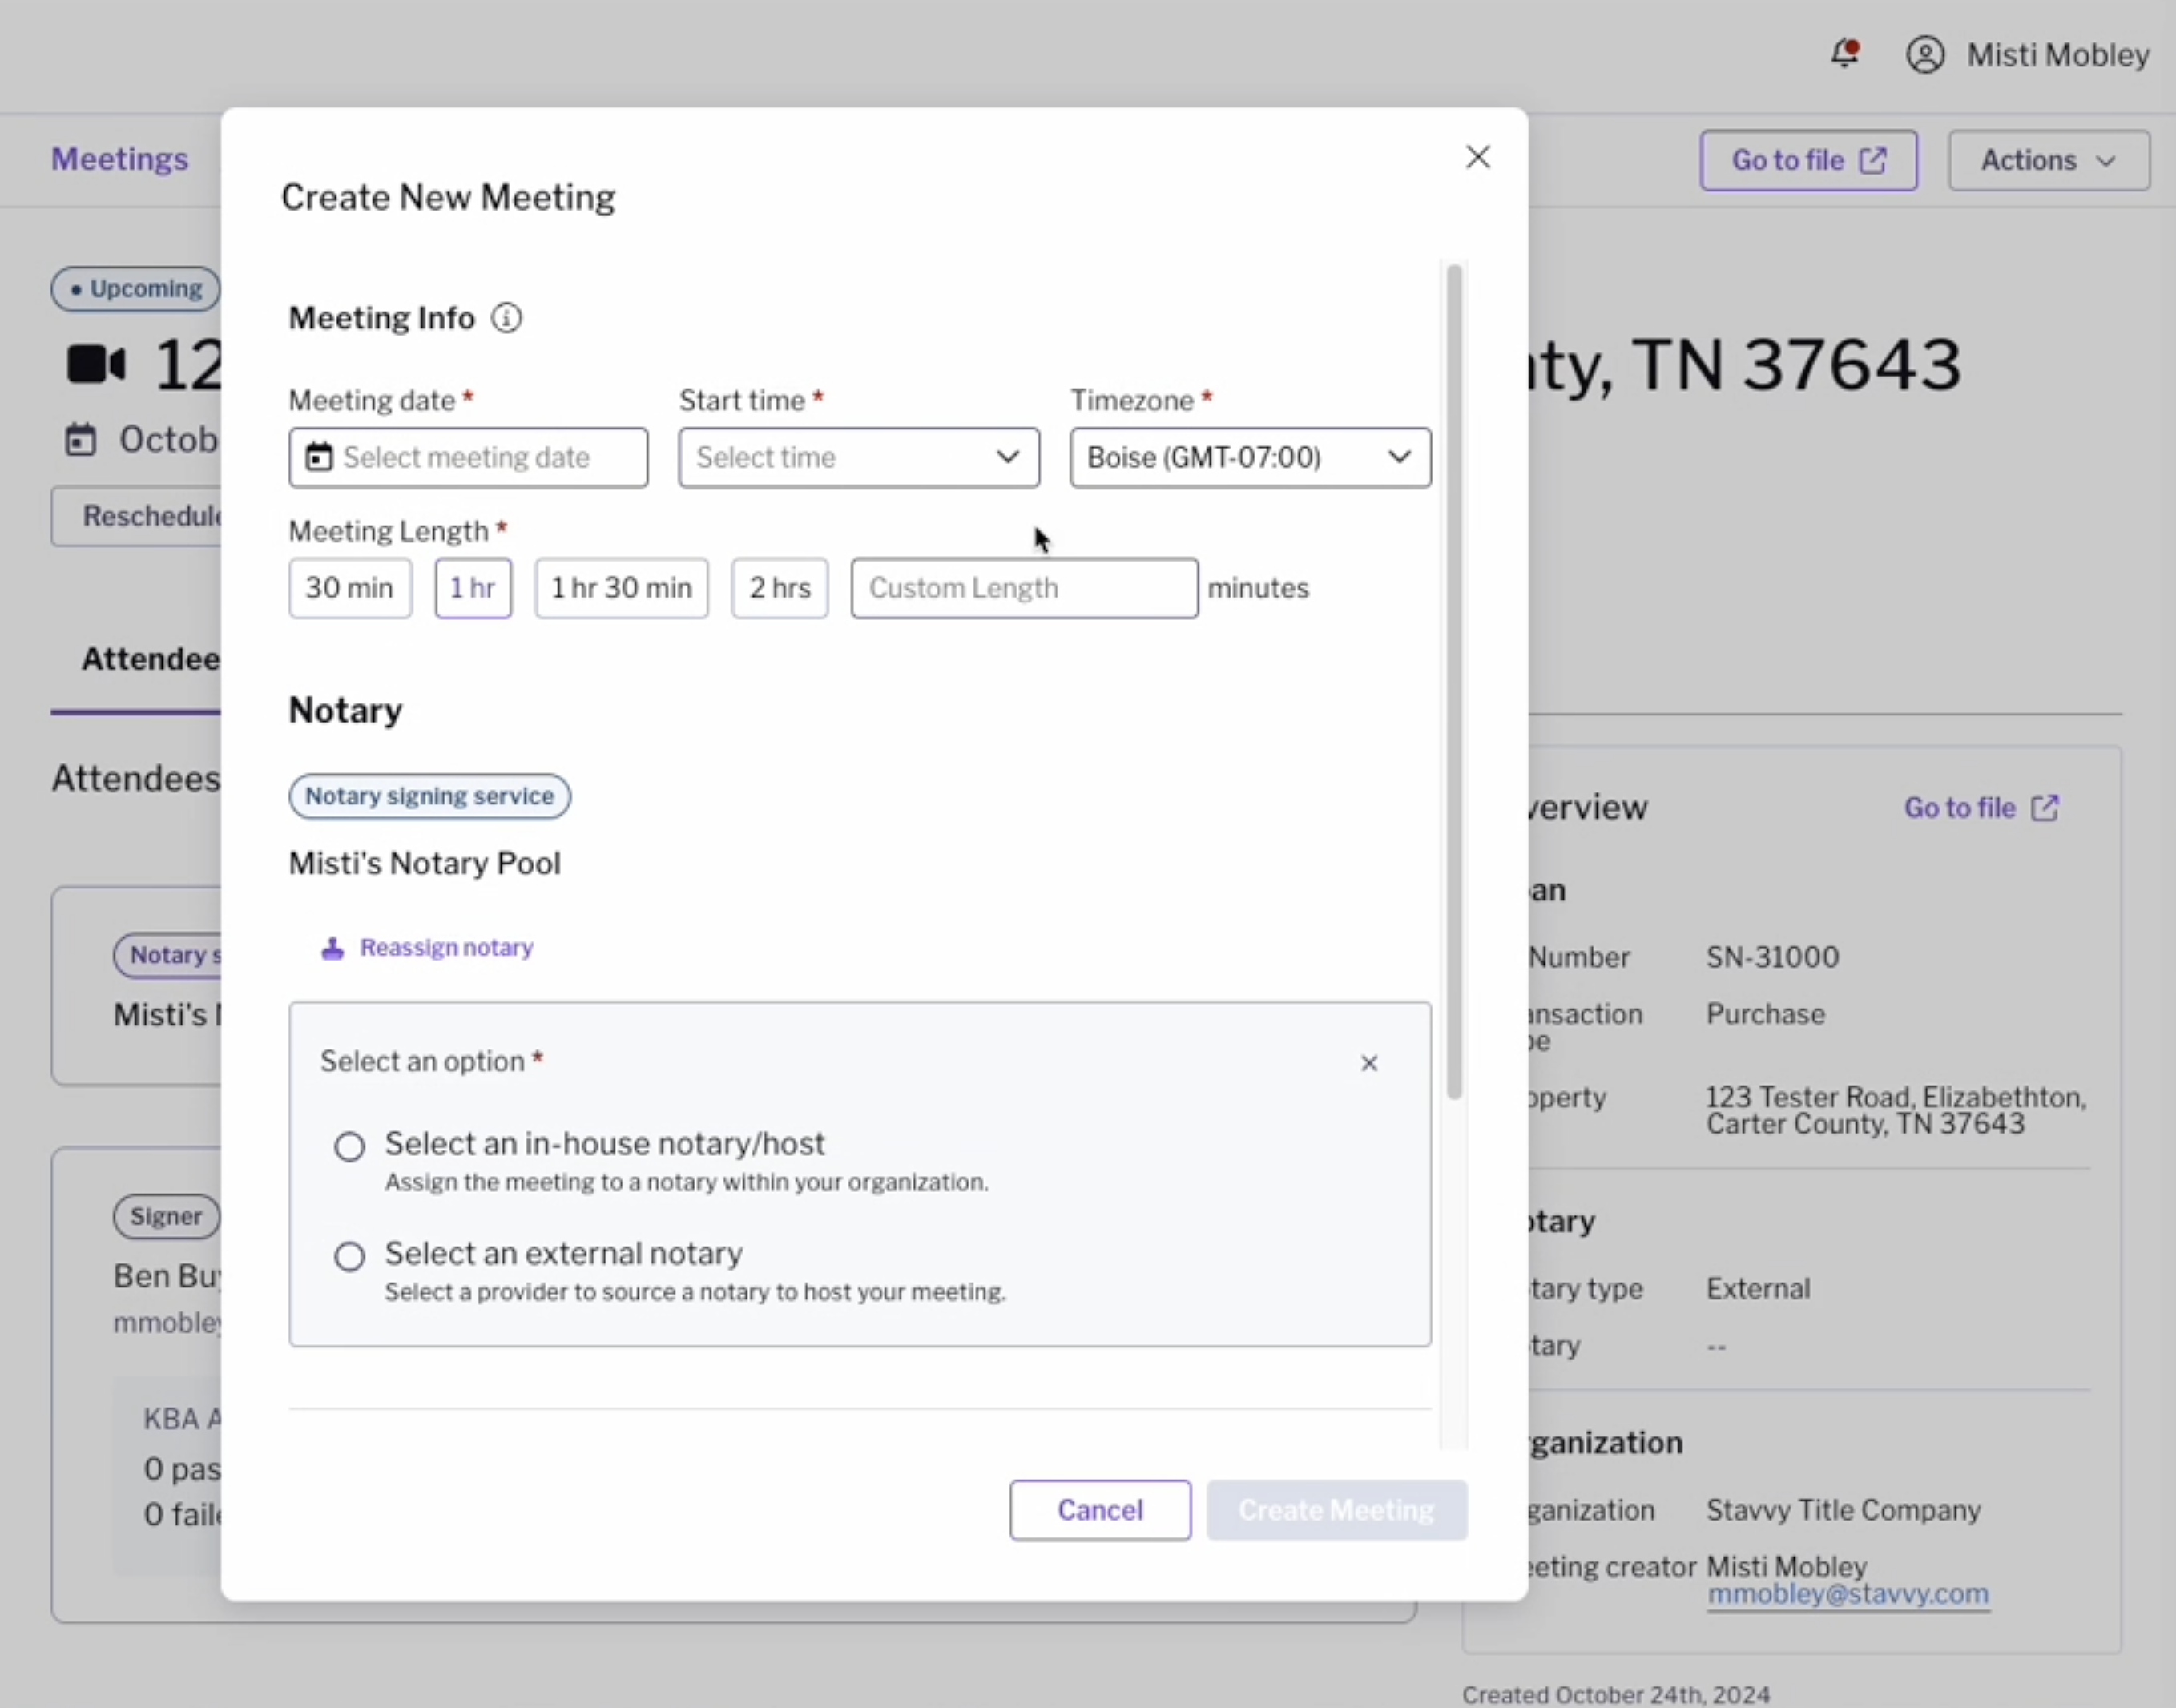
Task: Select the in-house notary/host radio option
Action: pyautogui.click(x=349, y=1146)
